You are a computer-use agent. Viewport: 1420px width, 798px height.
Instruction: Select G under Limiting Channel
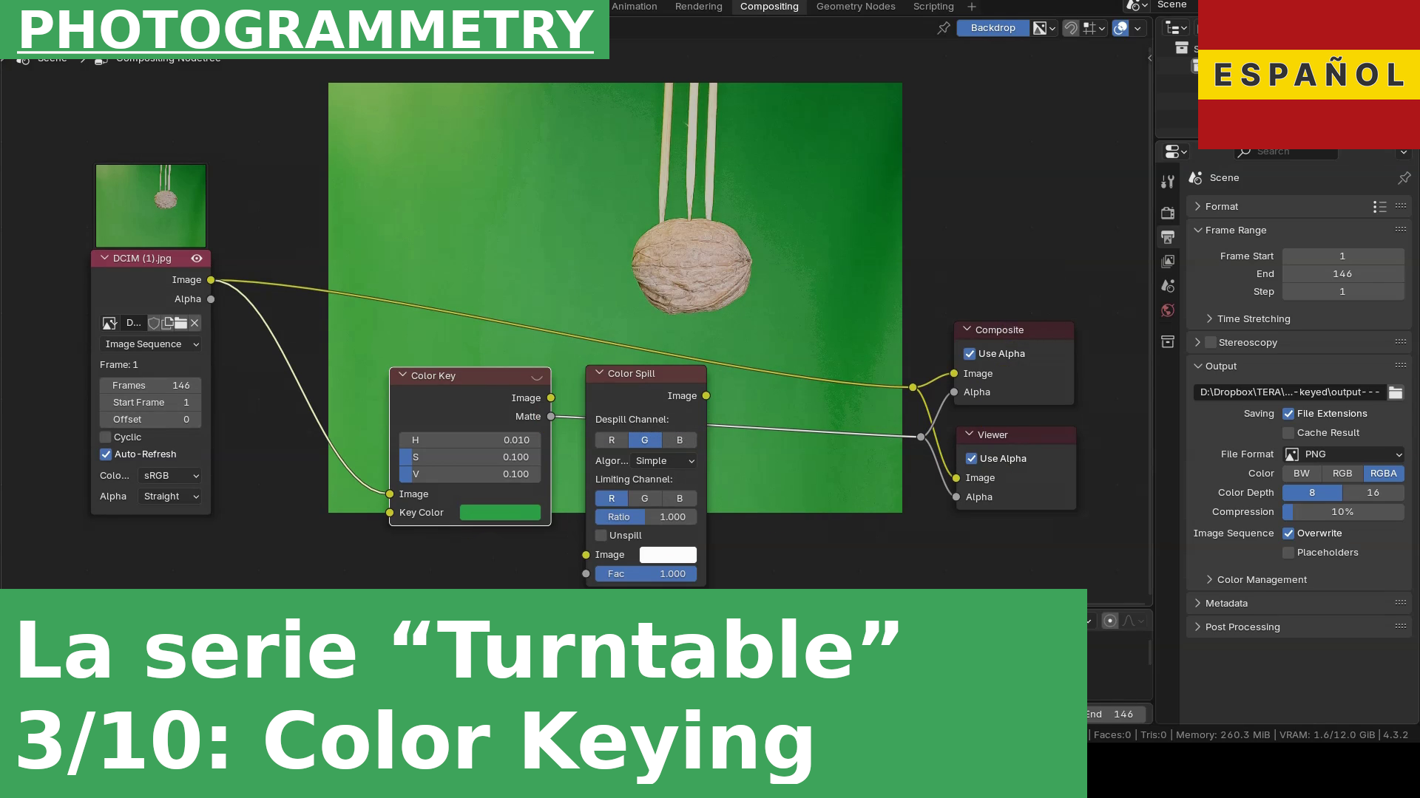[x=645, y=499]
